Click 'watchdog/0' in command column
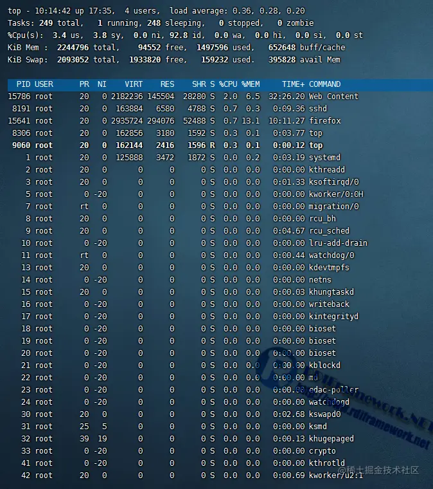Viewport: 433px width, 489px height. click(331, 255)
